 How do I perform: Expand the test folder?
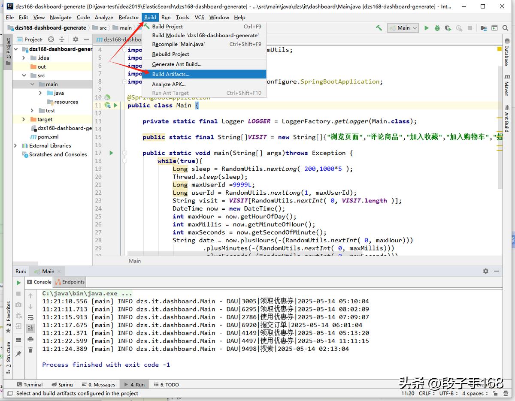(32, 111)
